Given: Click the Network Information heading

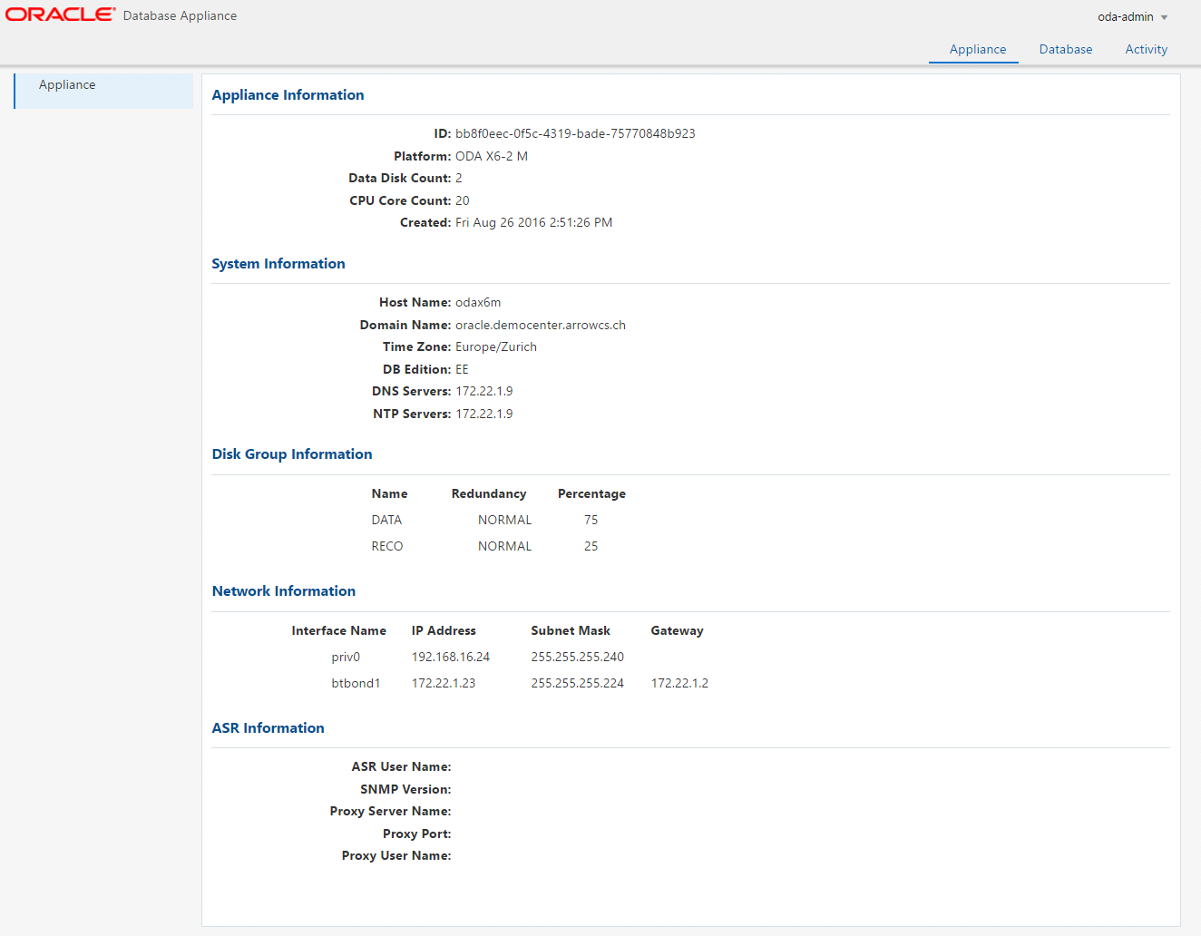Looking at the screenshot, I should (283, 591).
